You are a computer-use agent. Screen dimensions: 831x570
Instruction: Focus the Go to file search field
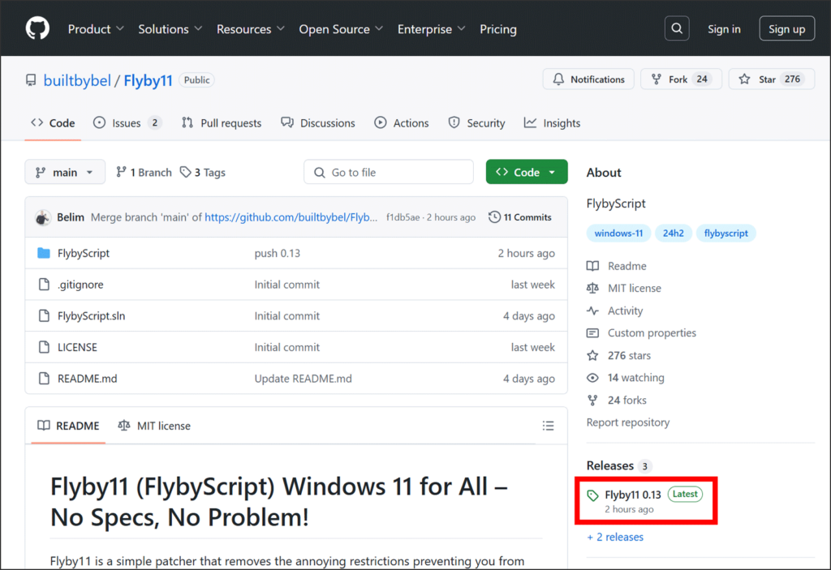click(389, 172)
